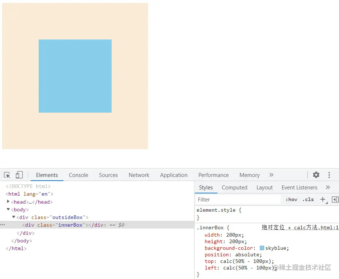Screen dimensions: 339x279
Task: Switch to the Memory tab
Action: (x=250, y=175)
